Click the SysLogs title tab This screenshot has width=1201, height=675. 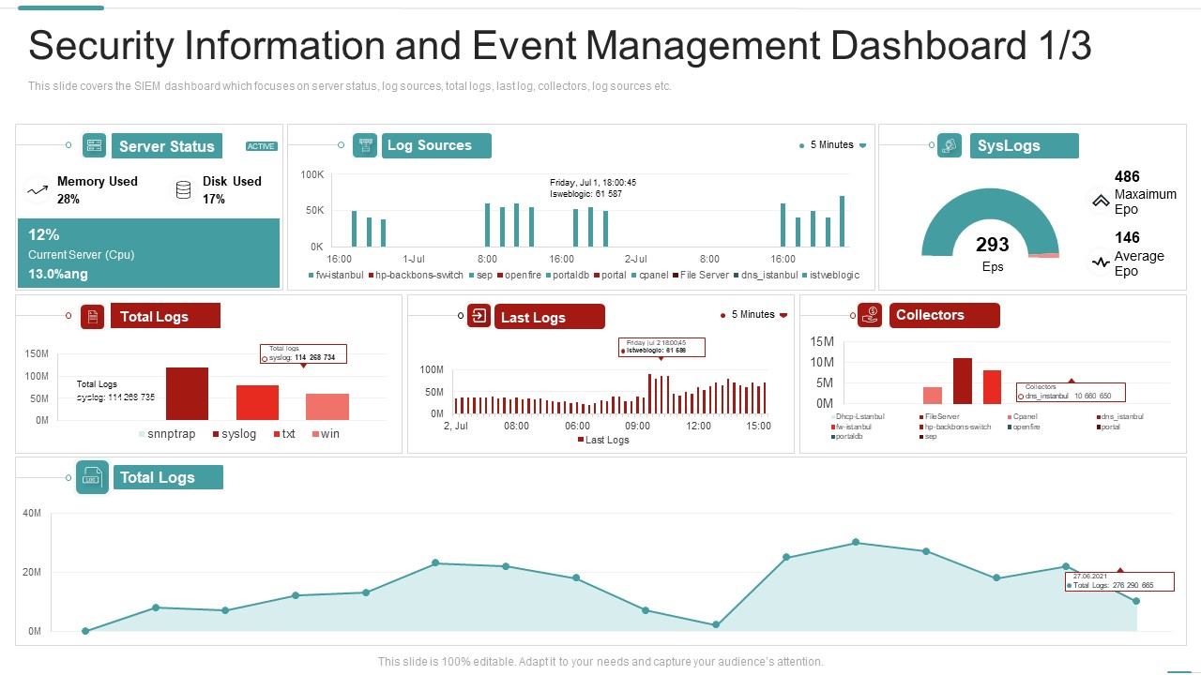pyautogui.click(x=1024, y=145)
